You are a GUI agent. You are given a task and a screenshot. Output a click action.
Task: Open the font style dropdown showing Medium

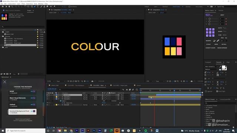[x=211, y=69]
